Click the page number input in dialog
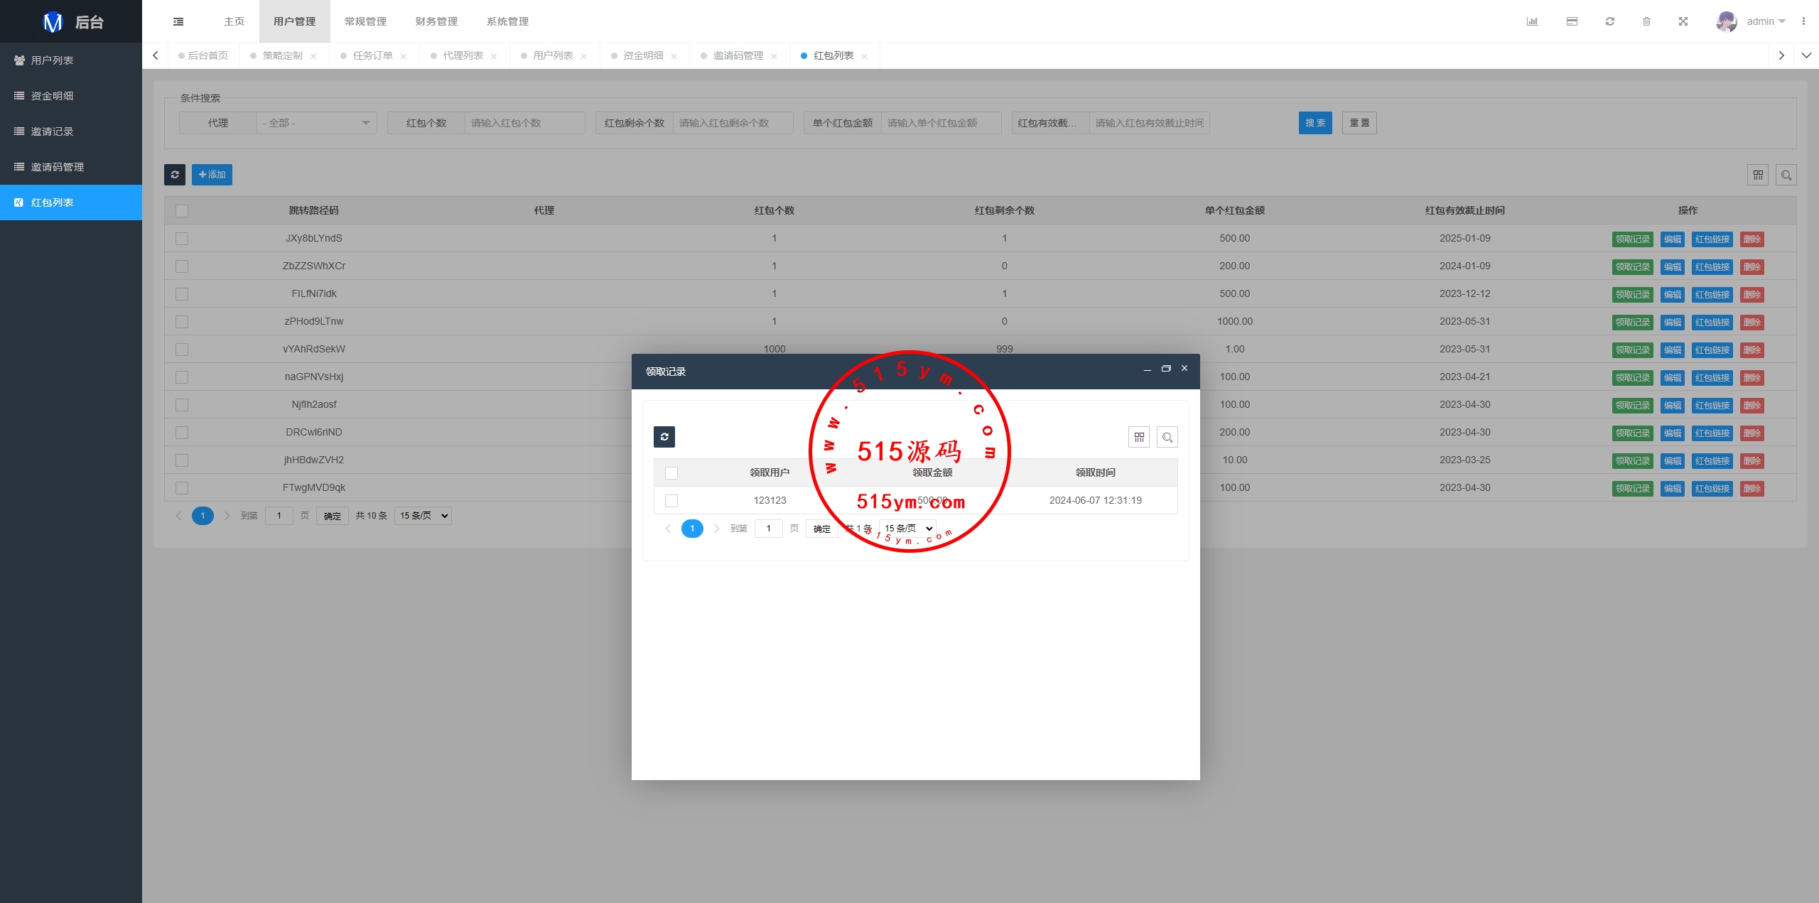Screen dimensions: 1819x903 pyautogui.click(x=768, y=529)
